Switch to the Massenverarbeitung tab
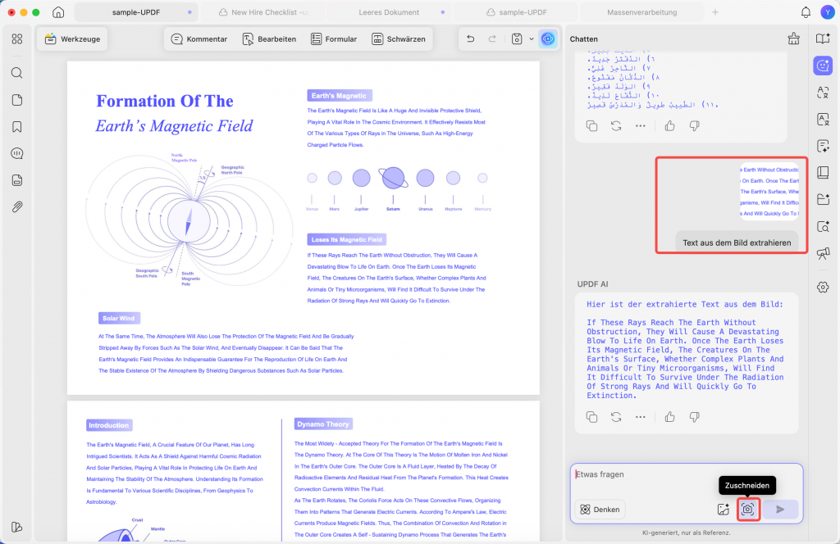This screenshot has width=840, height=544. coord(641,11)
